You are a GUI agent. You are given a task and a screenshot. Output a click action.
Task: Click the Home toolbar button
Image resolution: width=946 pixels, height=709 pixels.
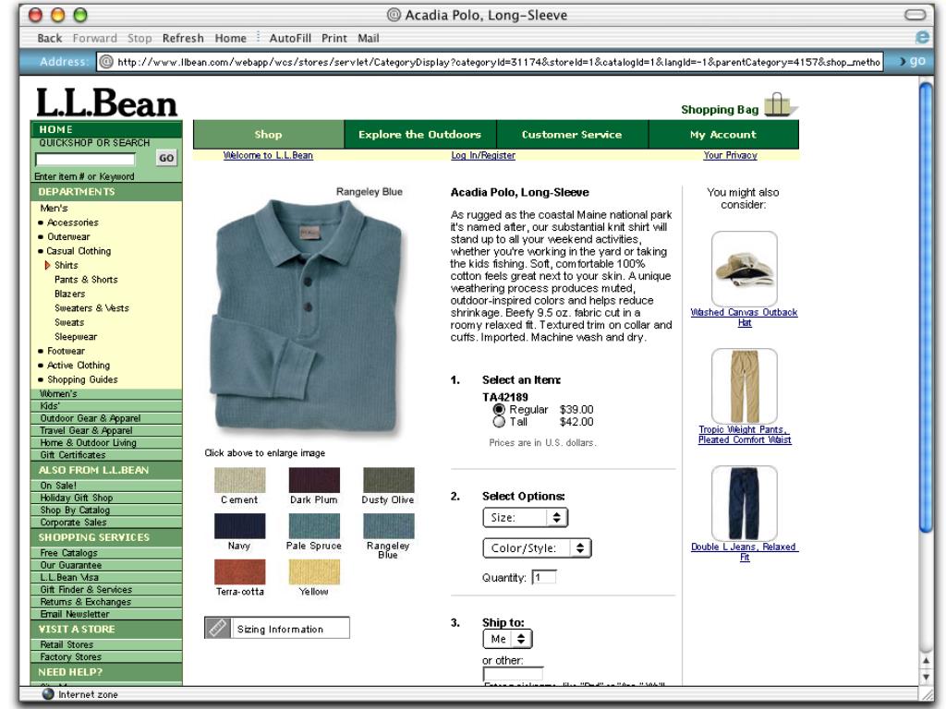230,38
